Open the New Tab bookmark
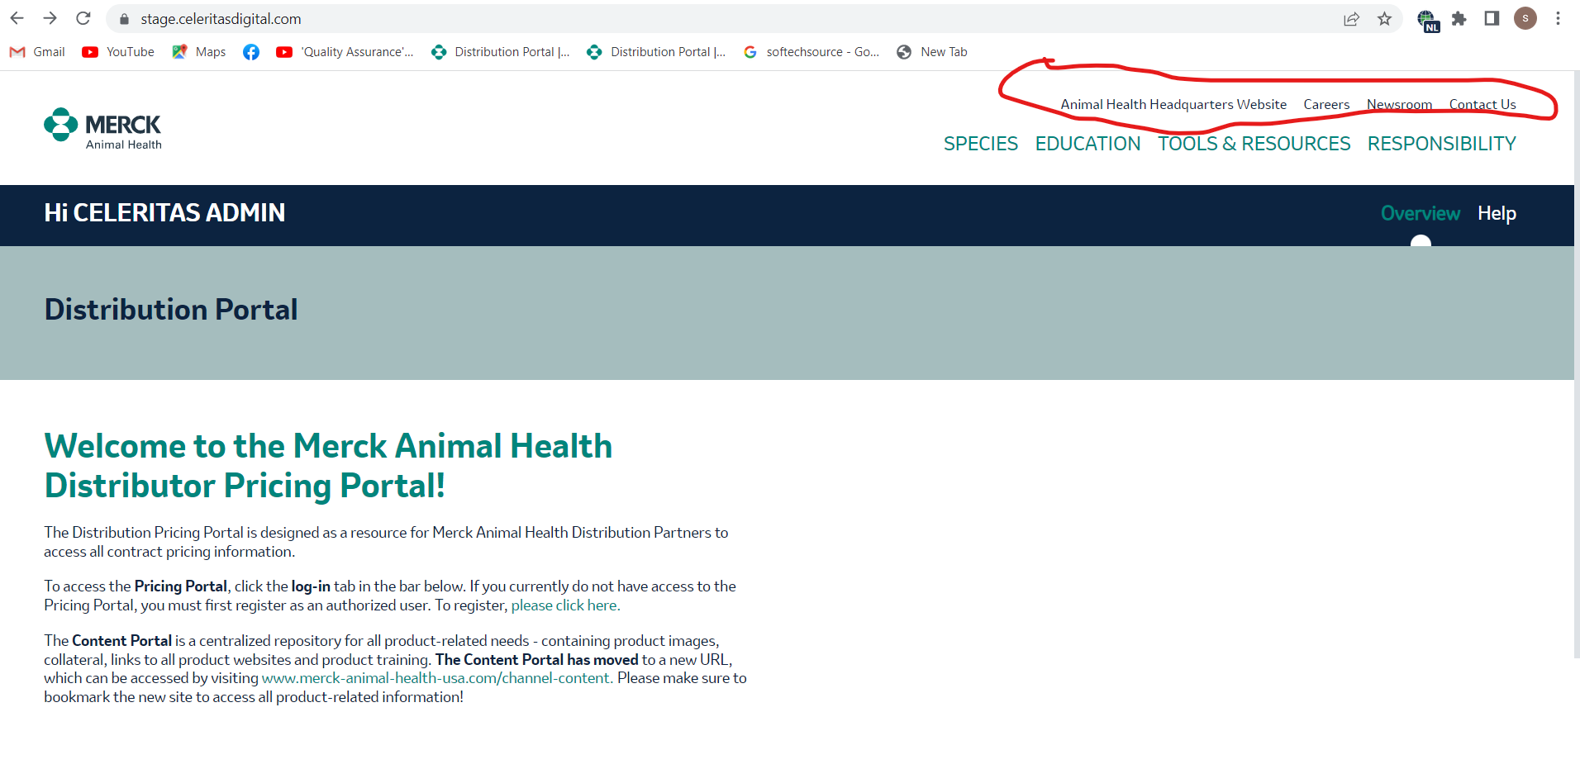Screen dimensions: 1580x769 point(932,52)
